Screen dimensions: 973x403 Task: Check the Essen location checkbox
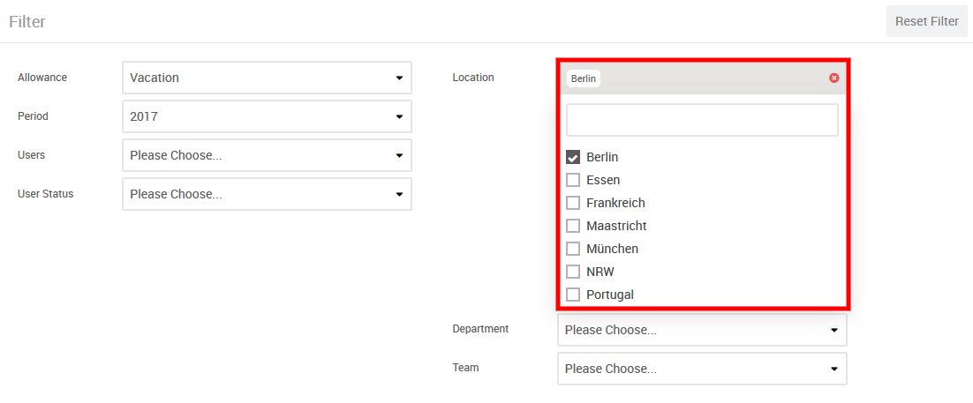click(x=573, y=180)
